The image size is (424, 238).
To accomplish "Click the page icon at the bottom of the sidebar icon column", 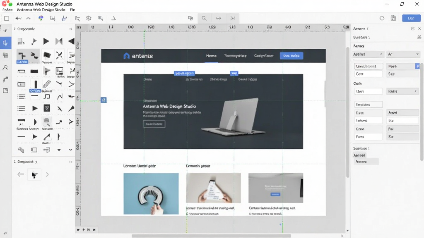I will 5,90.
